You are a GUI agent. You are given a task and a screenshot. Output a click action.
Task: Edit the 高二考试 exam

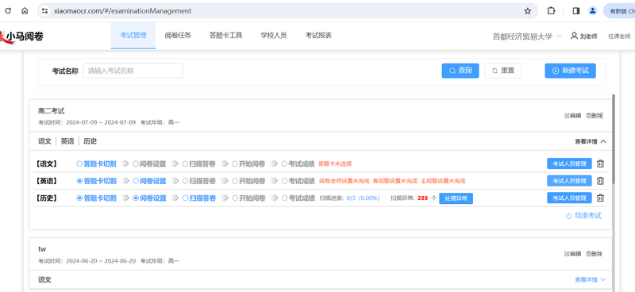point(572,116)
